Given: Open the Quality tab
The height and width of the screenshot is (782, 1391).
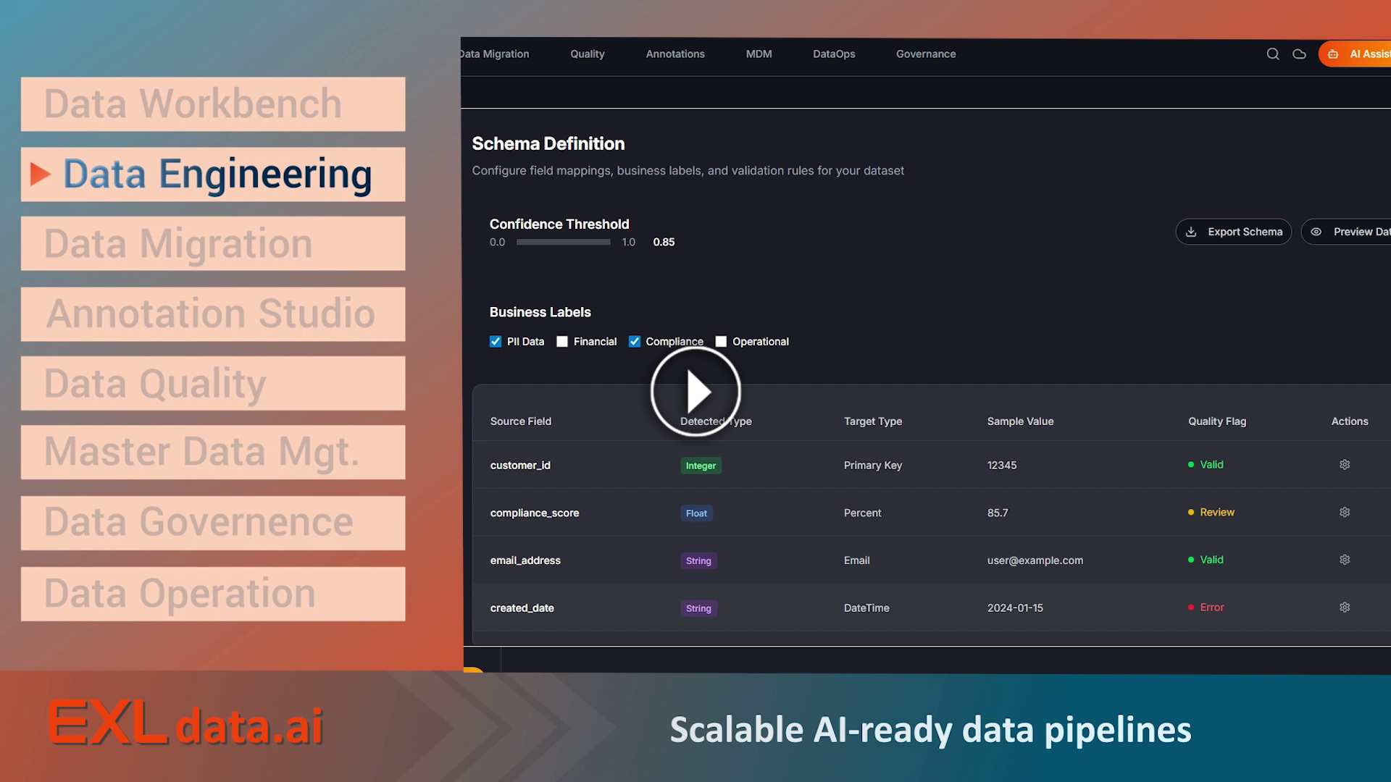Looking at the screenshot, I should point(587,54).
